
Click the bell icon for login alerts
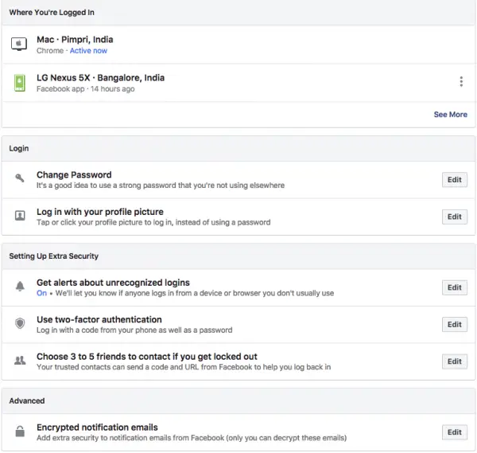coord(19,287)
